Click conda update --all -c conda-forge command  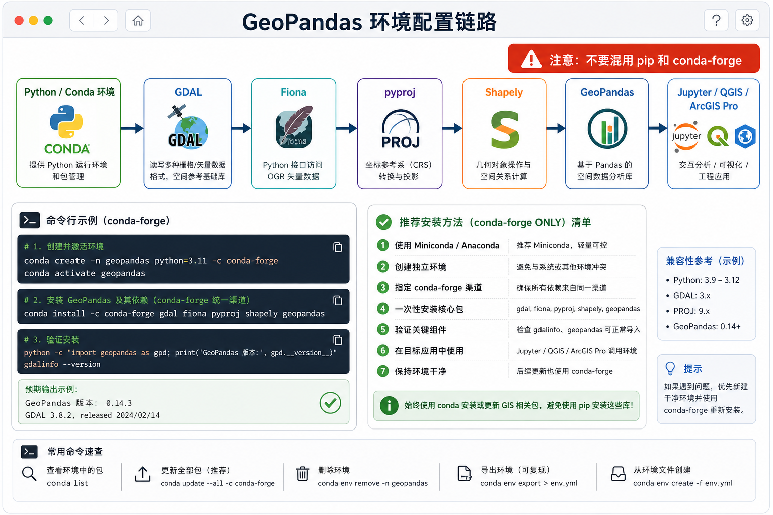pos(217,483)
